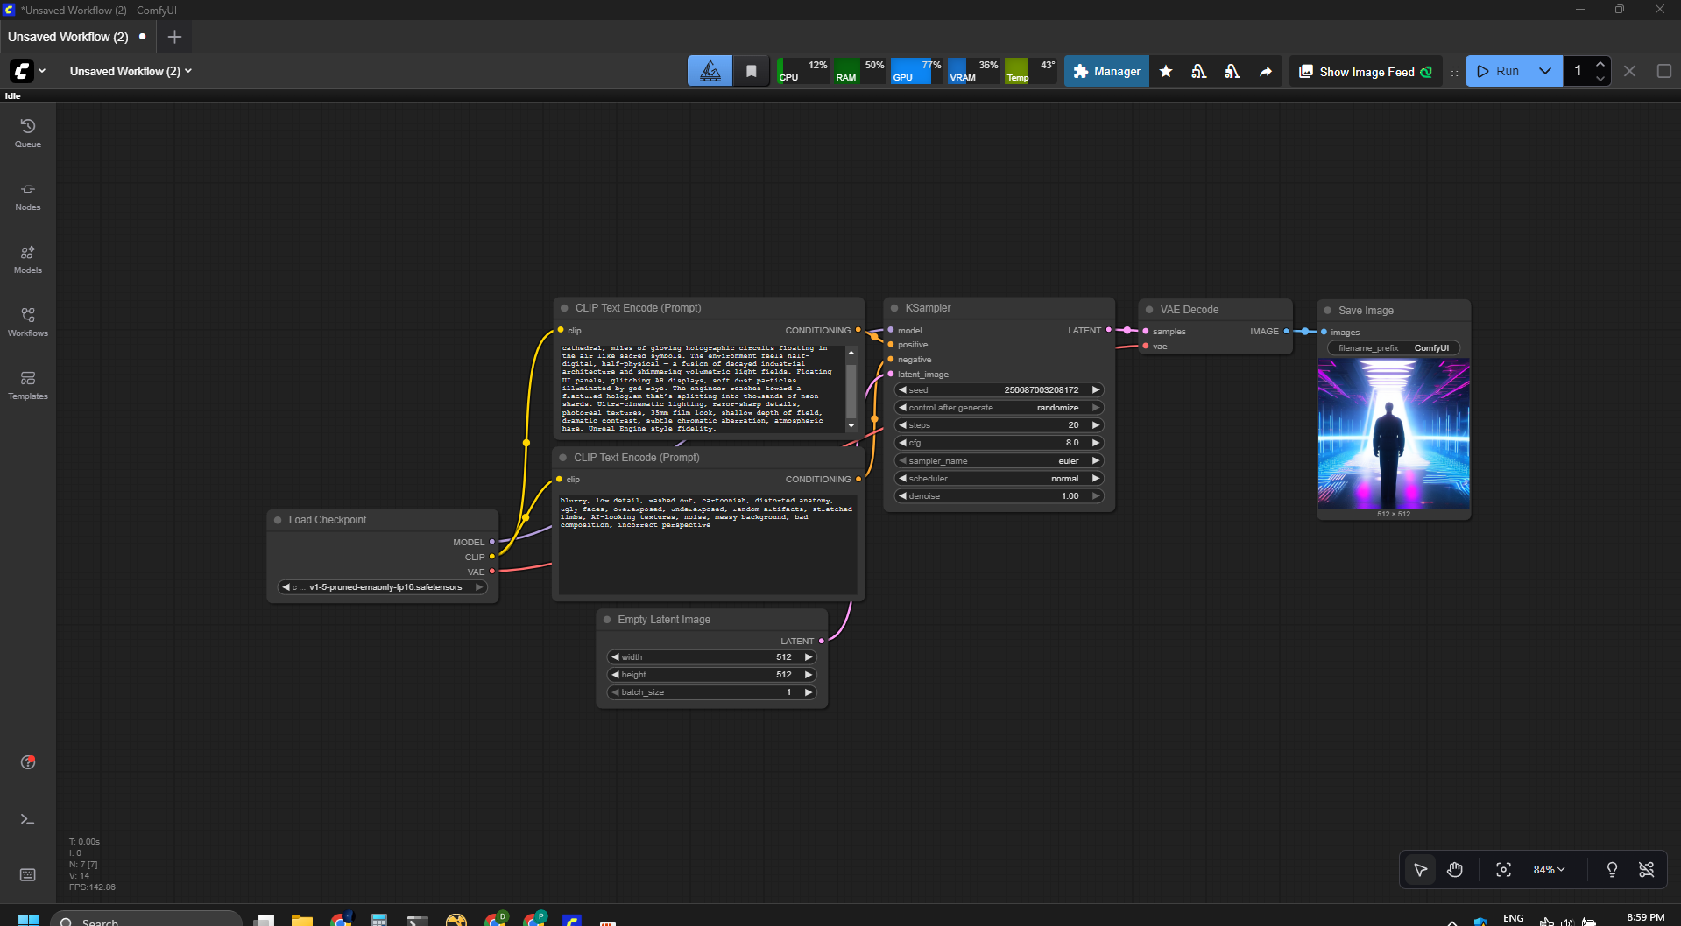This screenshot has height=926, width=1681.
Task: Select the Unsaved Workflow (2) tab
Action: pyautogui.click(x=68, y=37)
